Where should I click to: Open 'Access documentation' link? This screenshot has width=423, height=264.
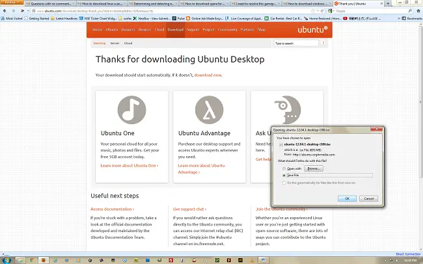coord(112,209)
